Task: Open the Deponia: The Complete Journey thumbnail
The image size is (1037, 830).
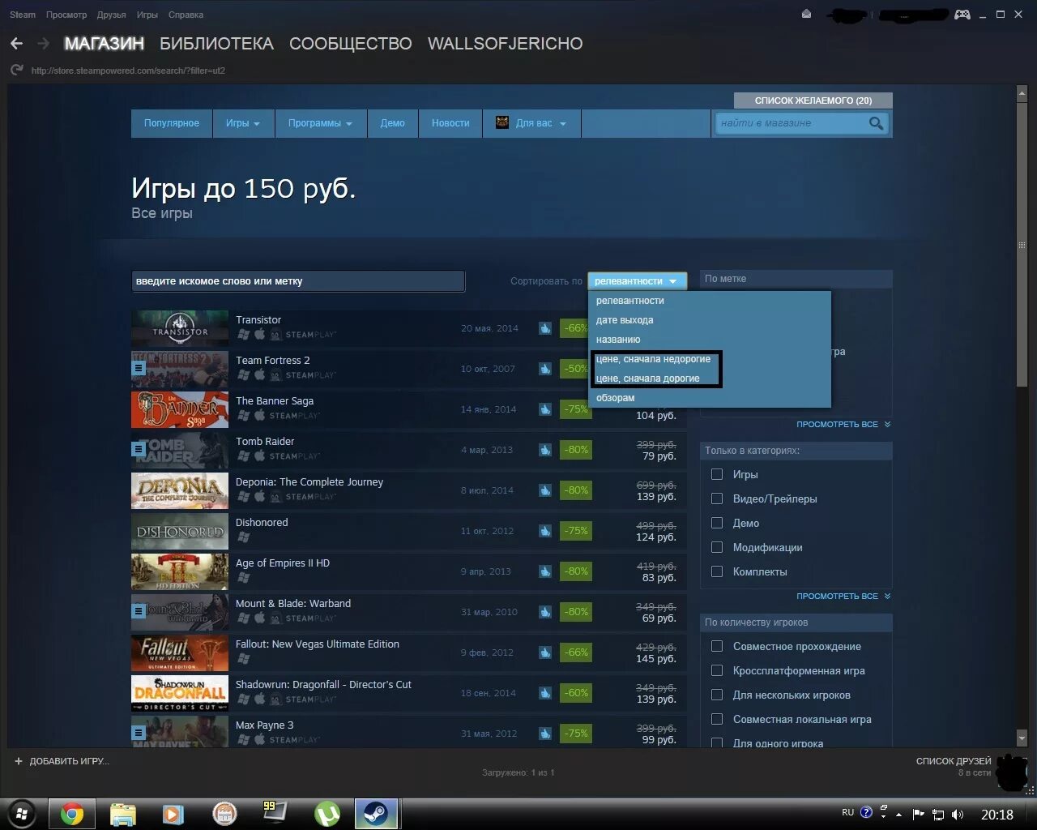Action: 180,490
